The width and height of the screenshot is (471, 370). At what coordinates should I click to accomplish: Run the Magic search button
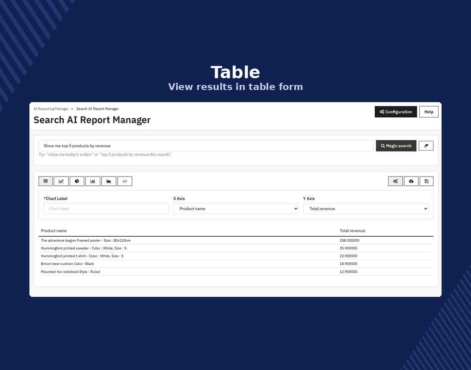(x=396, y=145)
